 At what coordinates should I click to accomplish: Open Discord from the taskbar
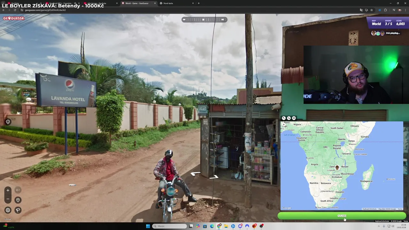coord(240,226)
